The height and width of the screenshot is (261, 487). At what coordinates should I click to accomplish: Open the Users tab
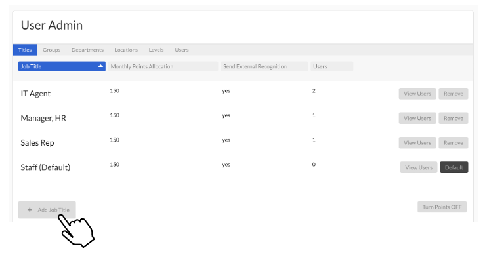click(181, 50)
